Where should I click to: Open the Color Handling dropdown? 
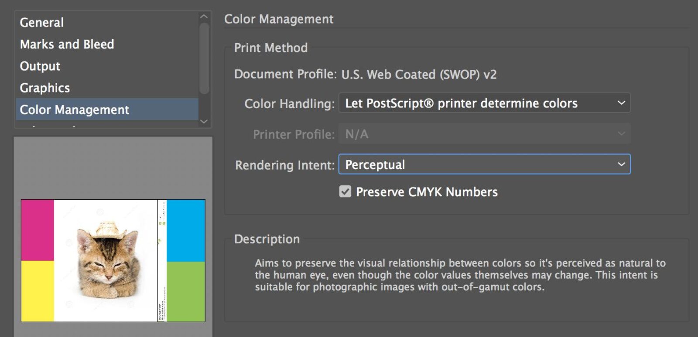[x=484, y=103]
